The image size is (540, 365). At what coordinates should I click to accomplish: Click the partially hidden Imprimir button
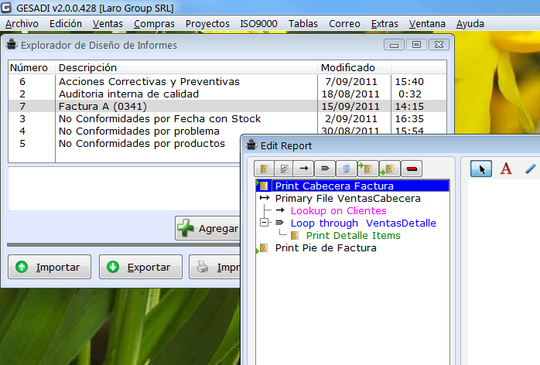pyautogui.click(x=214, y=267)
